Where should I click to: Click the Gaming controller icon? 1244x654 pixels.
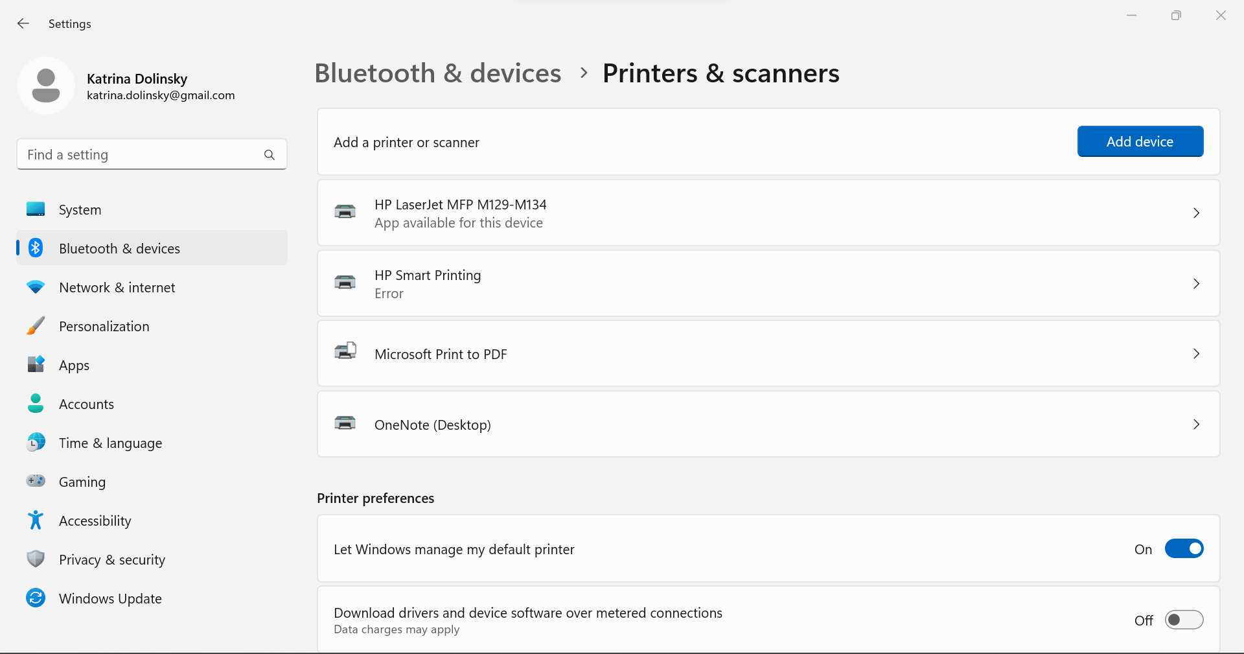(x=36, y=481)
